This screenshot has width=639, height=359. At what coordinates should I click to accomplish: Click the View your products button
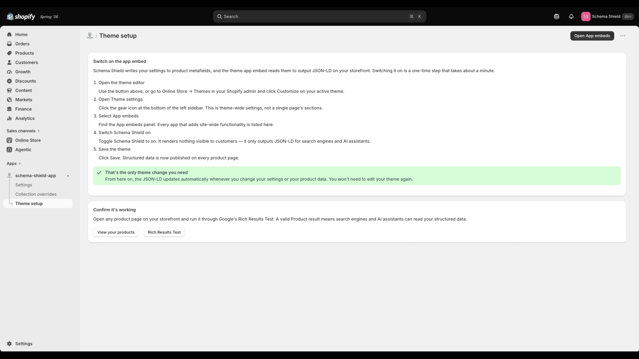click(x=116, y=232)
